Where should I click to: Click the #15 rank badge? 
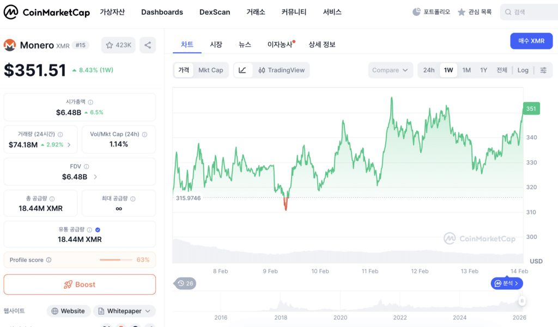pyautogui.click(x=81, y=45)
